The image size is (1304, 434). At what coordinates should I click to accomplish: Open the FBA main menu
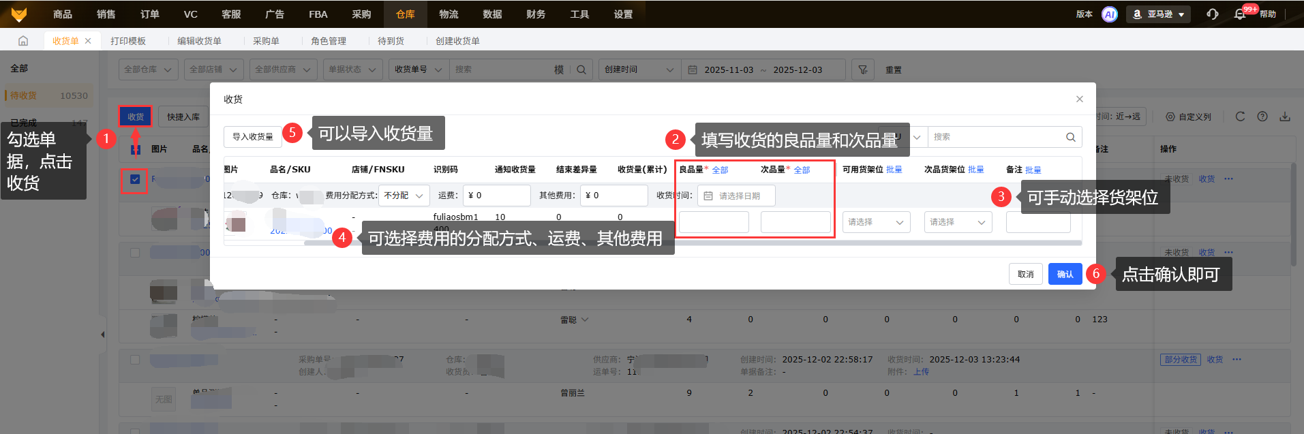318,14
